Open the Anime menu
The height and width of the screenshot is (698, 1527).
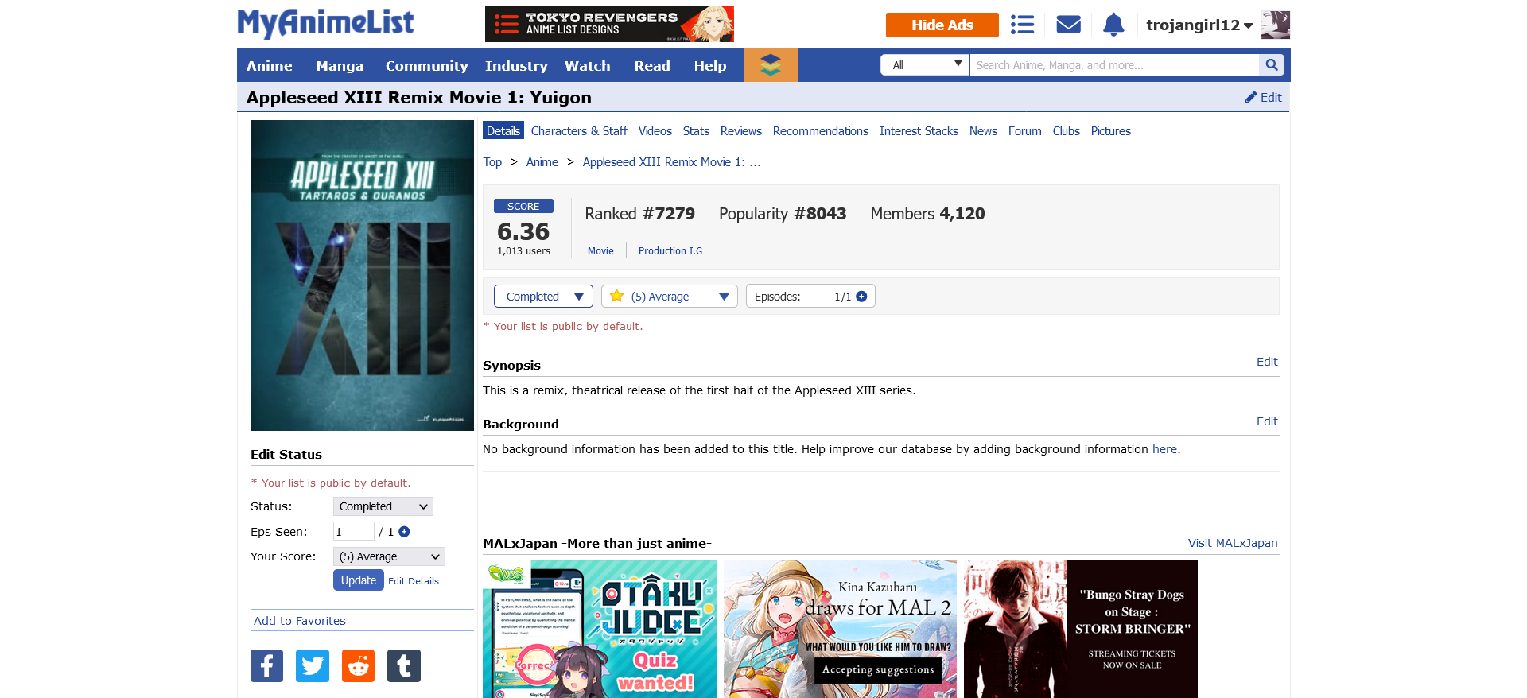tap(269, 66)
